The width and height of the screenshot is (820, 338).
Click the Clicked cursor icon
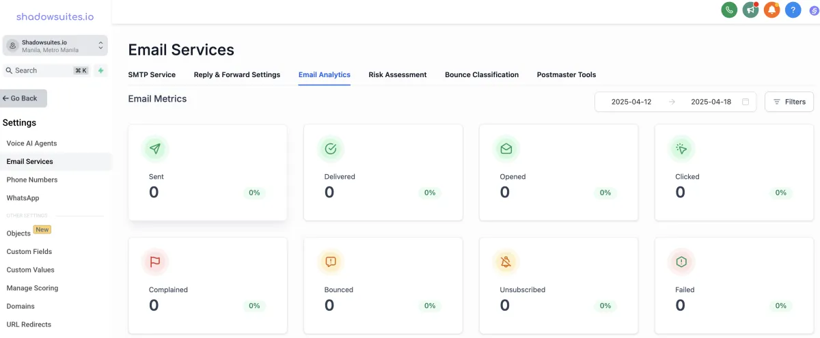681,148
